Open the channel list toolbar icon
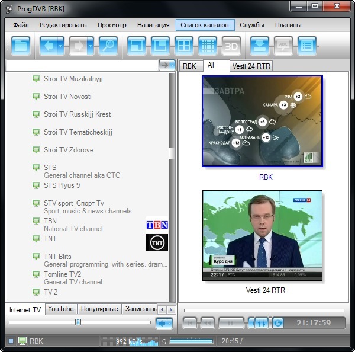The height and width of the screenshot is (352, 355). pos(306,46)
